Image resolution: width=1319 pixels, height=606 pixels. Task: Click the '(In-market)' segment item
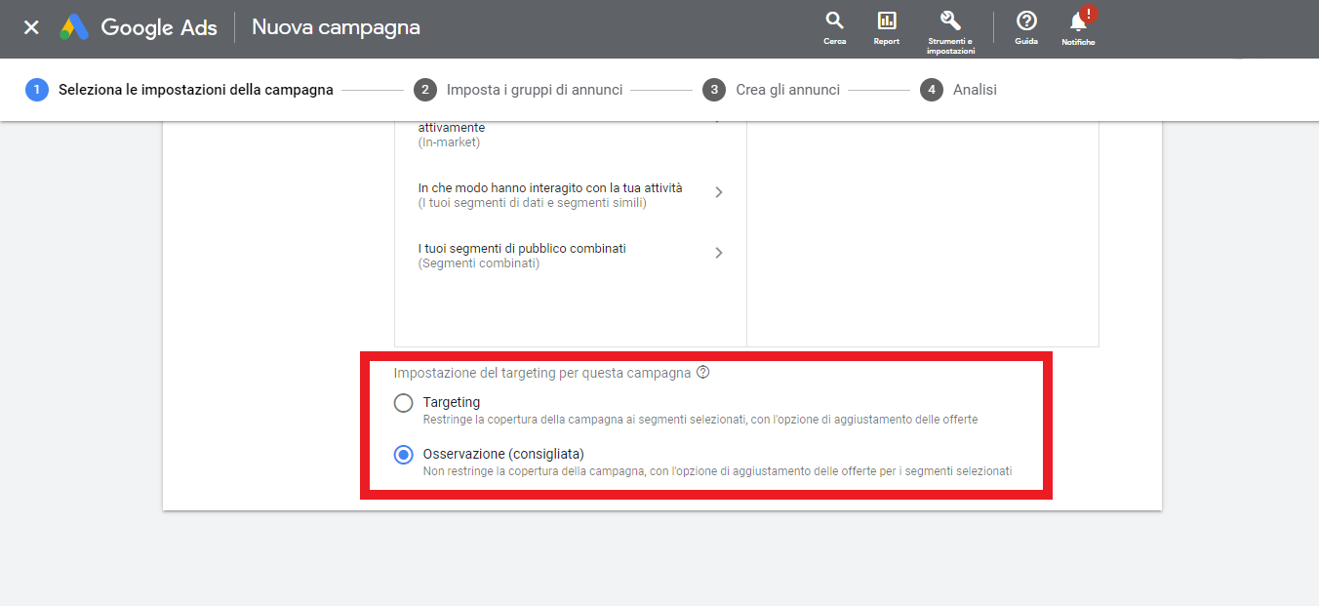[x=449, y=142]
